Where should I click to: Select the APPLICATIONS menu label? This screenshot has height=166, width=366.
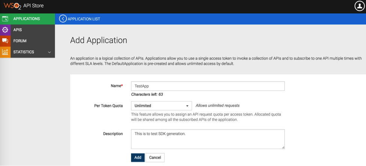tap(27, 19)
